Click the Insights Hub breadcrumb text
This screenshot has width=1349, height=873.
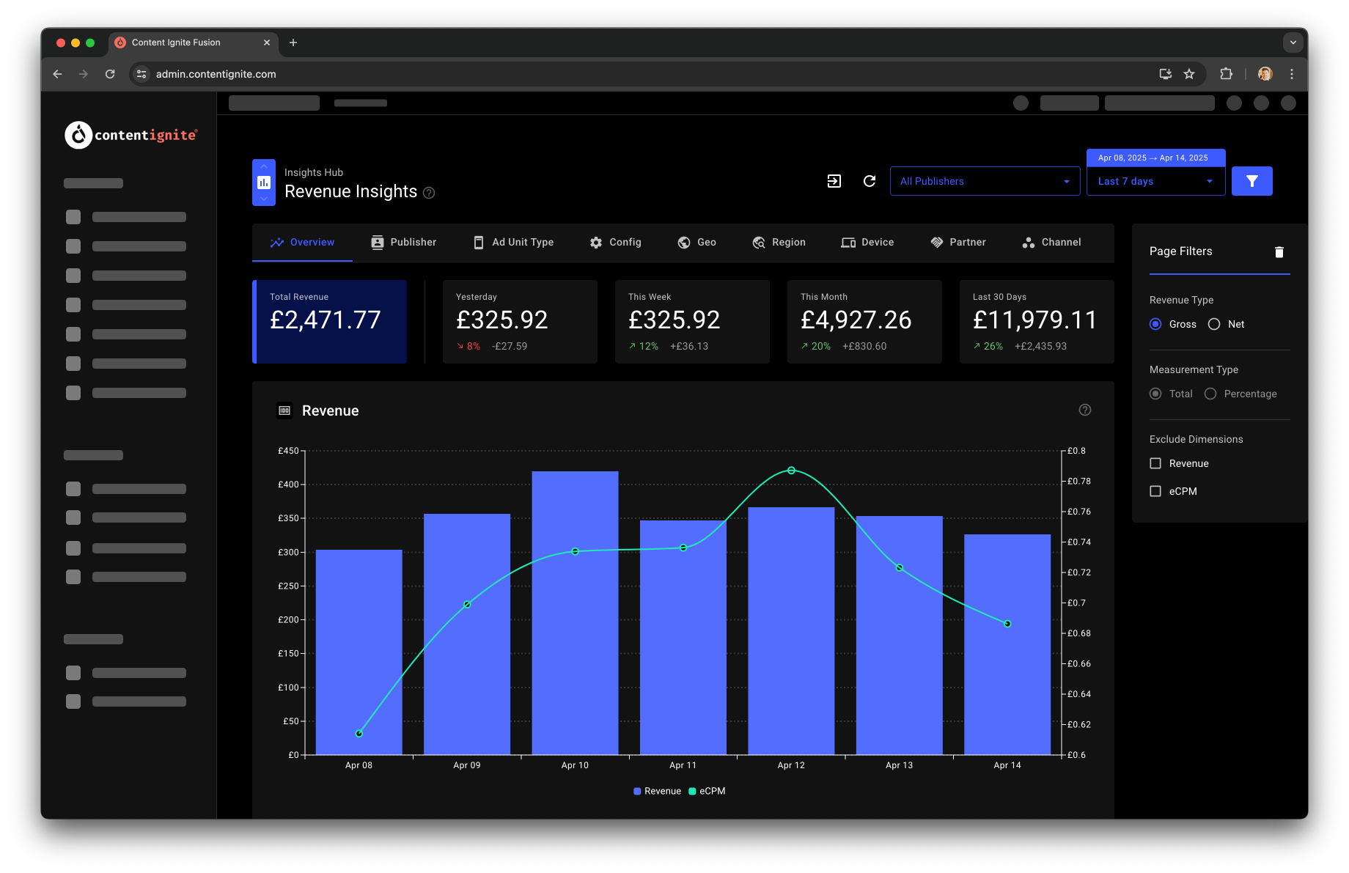pos(314,172)
